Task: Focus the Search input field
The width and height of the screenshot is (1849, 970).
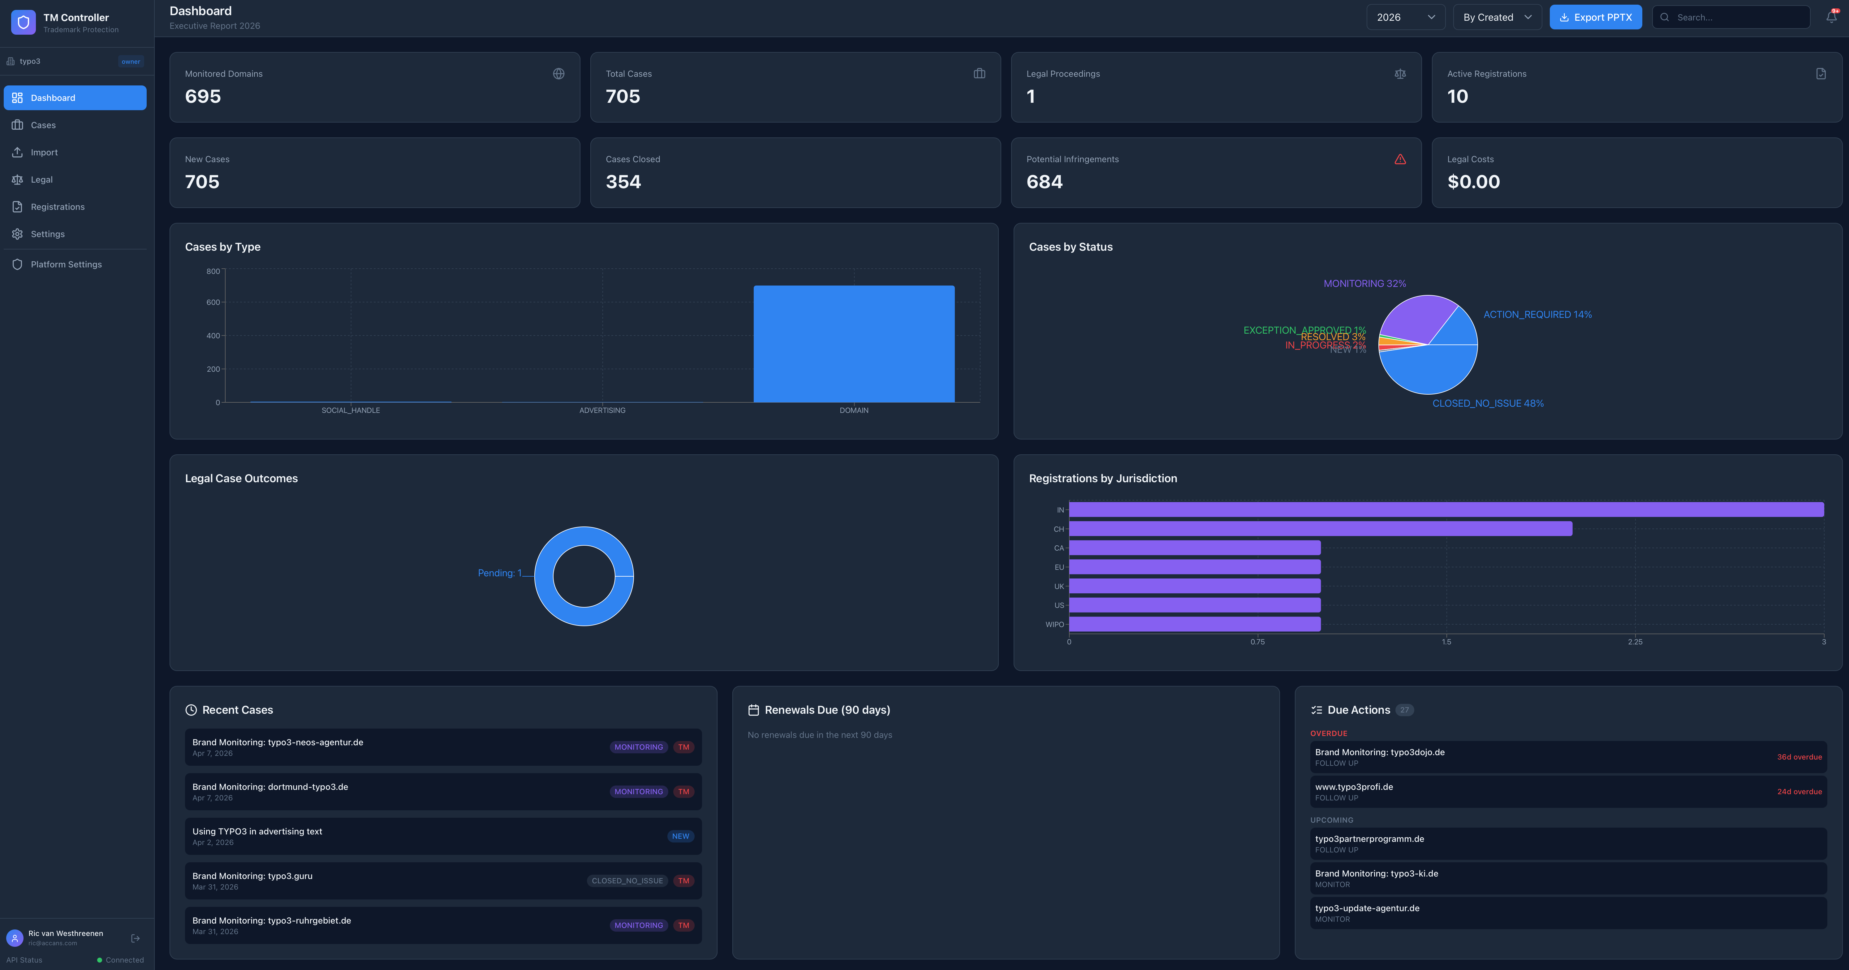Action: [1731, 17]
